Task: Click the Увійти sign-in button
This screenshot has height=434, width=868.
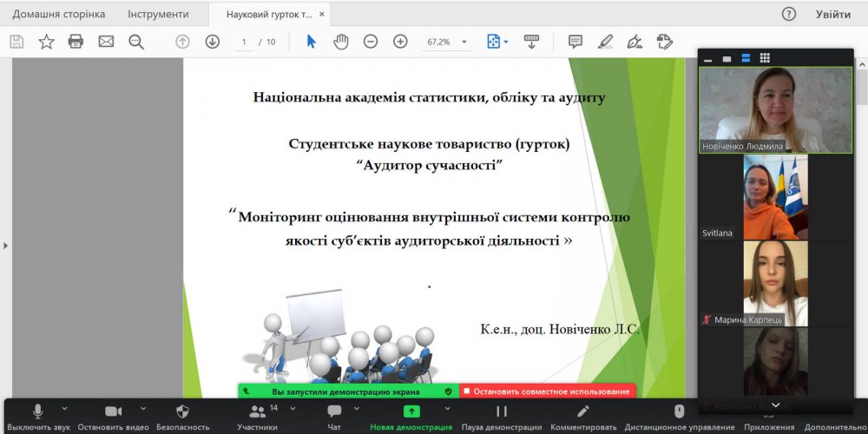Action: (x=832, y=14)
